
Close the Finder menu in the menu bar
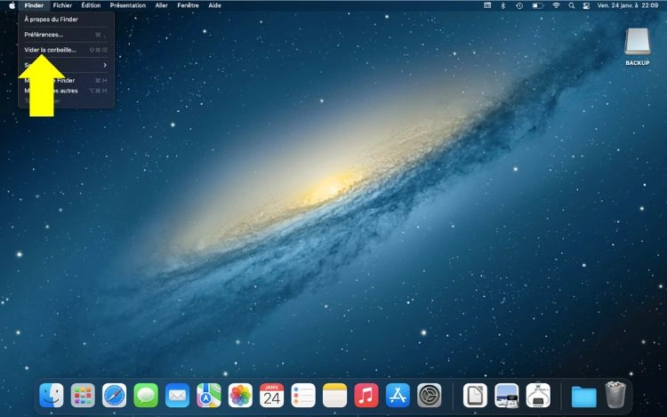pos(34,5)
